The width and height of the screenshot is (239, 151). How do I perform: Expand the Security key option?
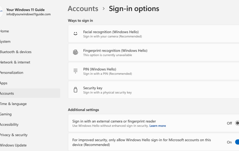tap(153, 90)
